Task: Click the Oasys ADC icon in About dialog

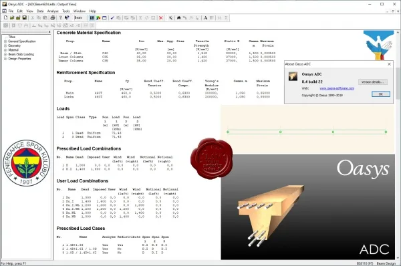Action: (293, 76)
